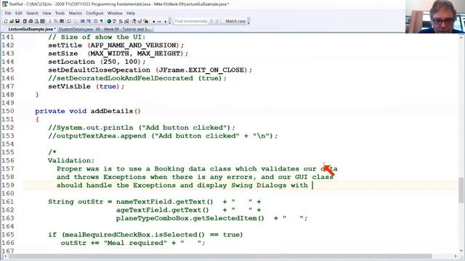Image resolution: width=465 pixels, height=261 pixels.
Task: Open the Edit menu
Action: pos(19,13)
